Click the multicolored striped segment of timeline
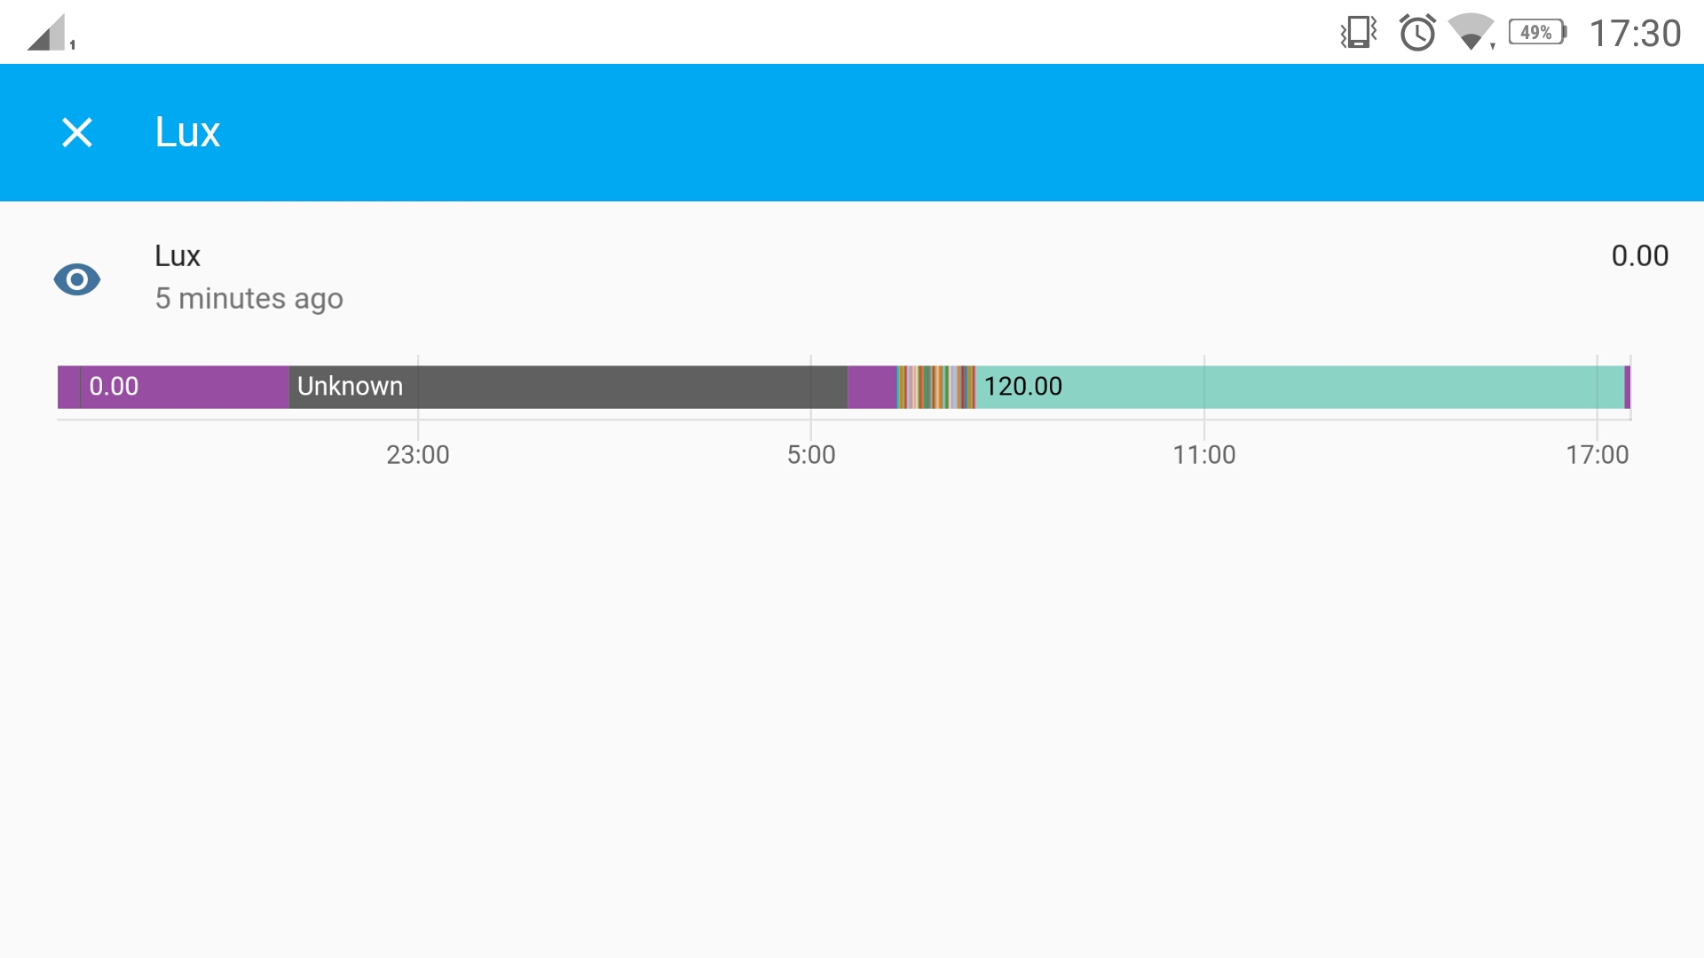1704x958 pixels. point(936,387)
